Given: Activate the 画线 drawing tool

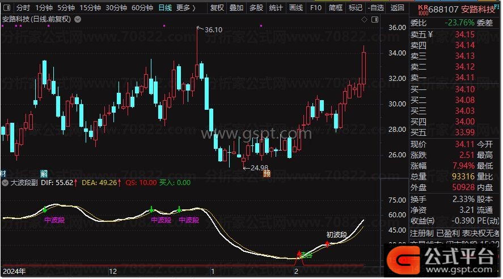Looking at the screenshot, I should click(296, 7).
